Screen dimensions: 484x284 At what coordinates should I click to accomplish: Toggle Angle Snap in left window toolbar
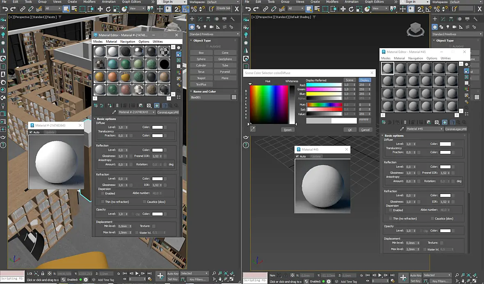(186, 9)
